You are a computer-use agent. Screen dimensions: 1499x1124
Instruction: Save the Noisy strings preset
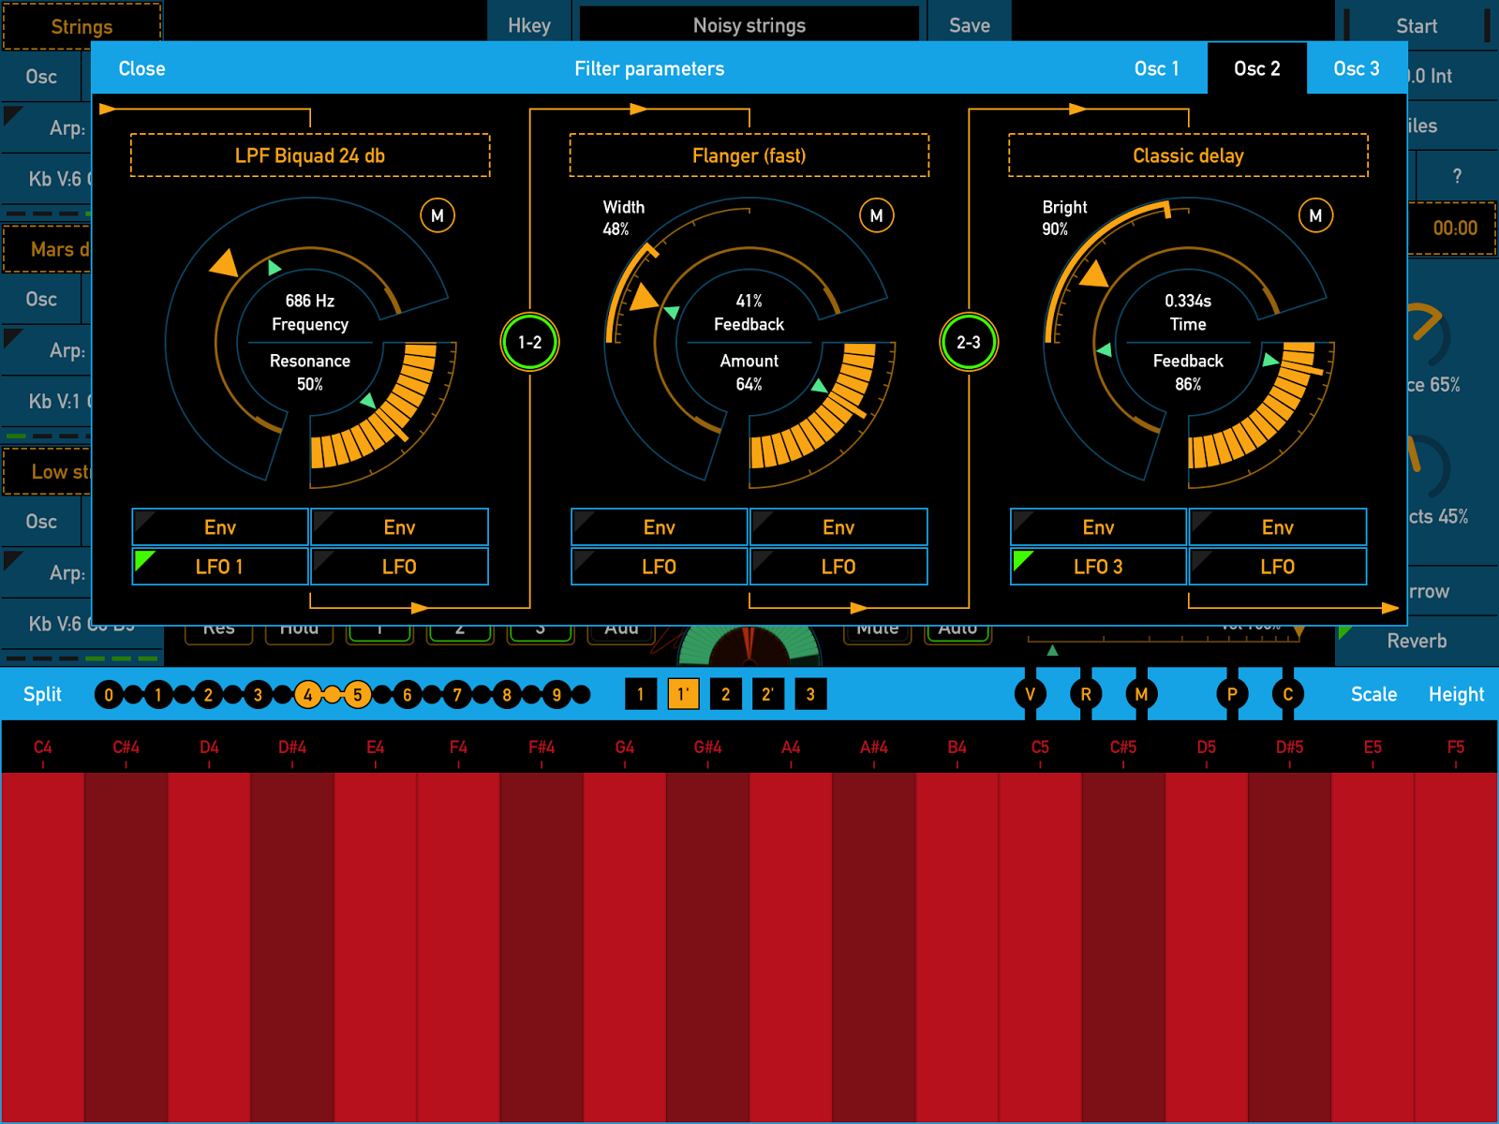coord(969,25)
